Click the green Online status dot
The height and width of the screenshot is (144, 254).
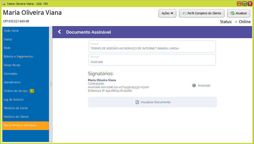coord(236,22)
